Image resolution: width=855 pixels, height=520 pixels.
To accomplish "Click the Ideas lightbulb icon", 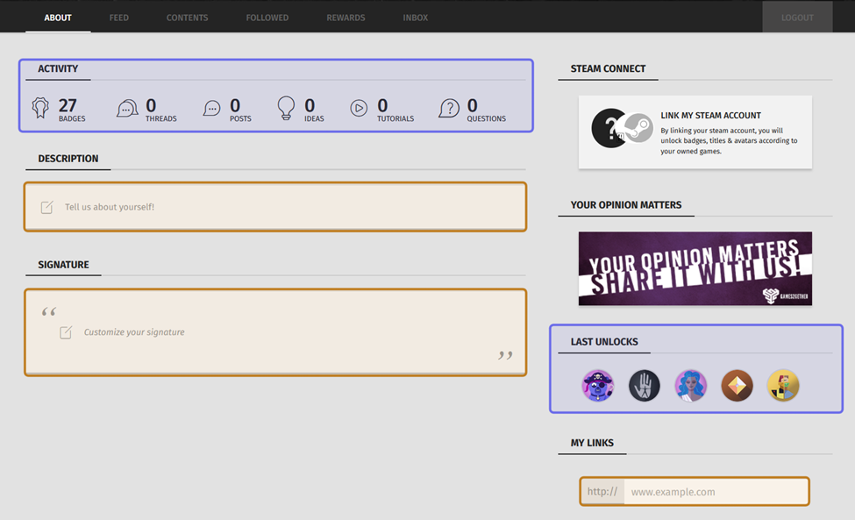I will point(286,108).
